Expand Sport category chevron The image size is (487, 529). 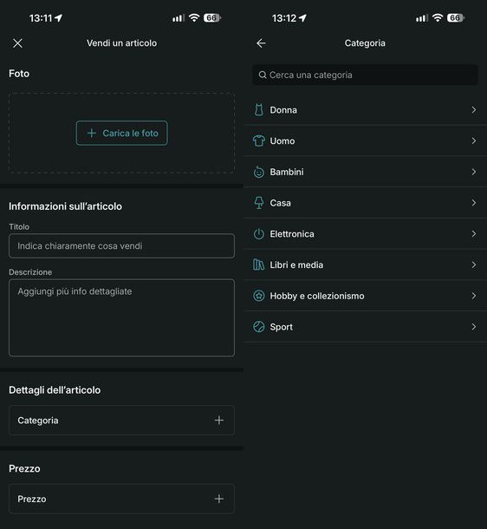click(474, 327)
